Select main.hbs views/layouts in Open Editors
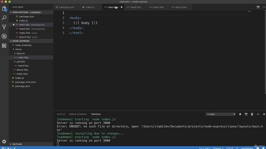Image resolution: width=266 pixels, height=149 pixels. click(31, 25)
